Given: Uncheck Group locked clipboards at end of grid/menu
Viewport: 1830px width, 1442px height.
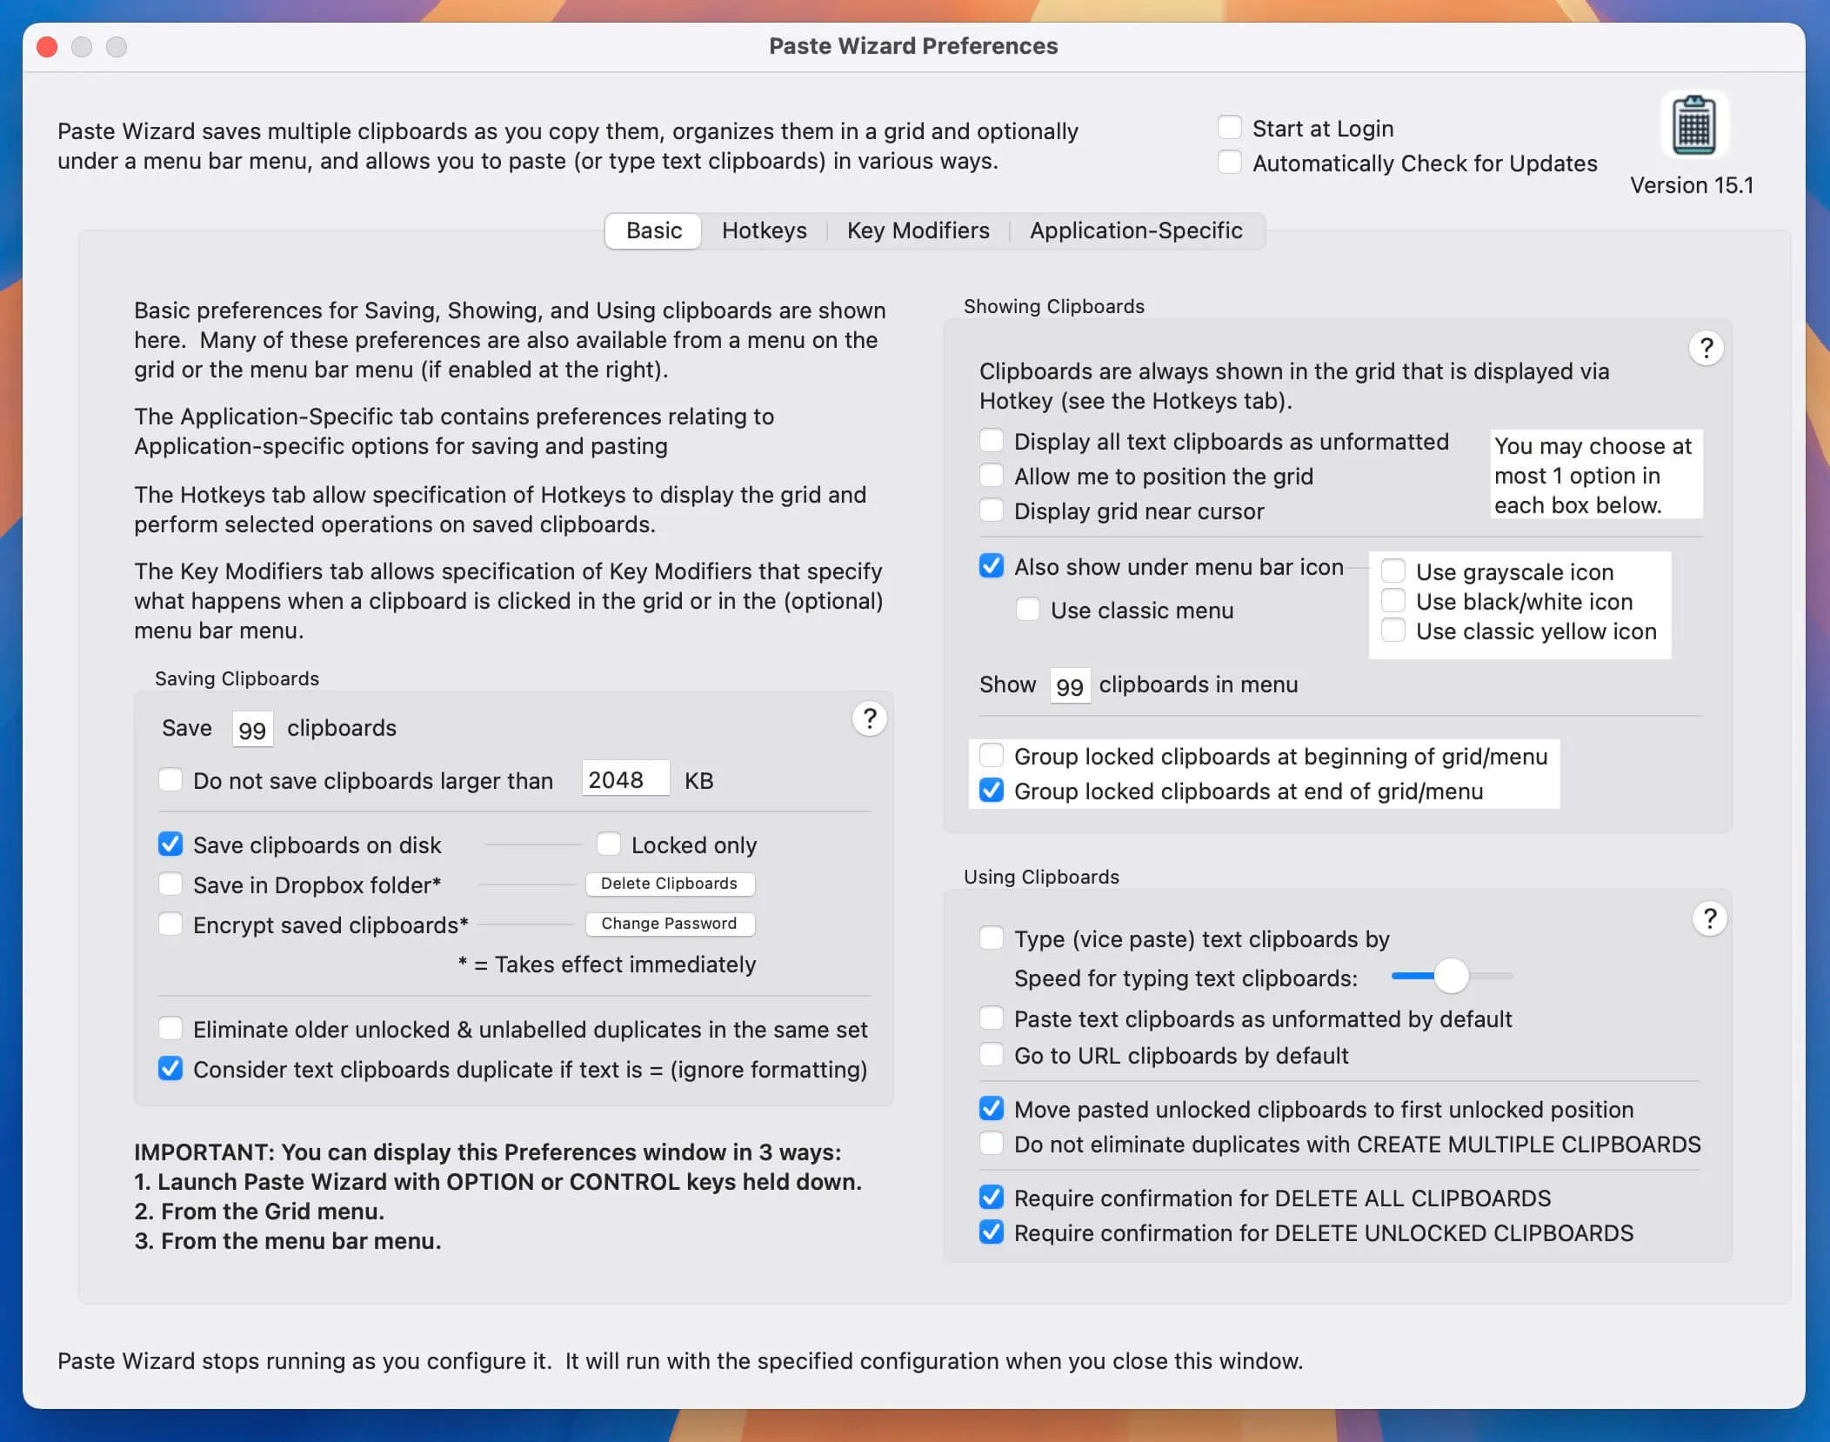Looking at the screenshot, I should [991, 791].
